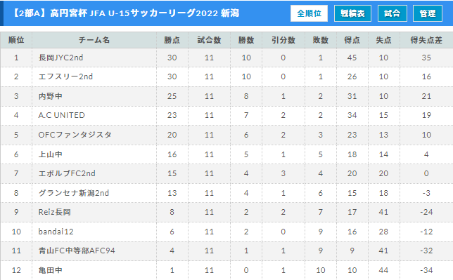Open the 管理 tab
The width and height of the screenshot is (453, 280).
[428, 13]
